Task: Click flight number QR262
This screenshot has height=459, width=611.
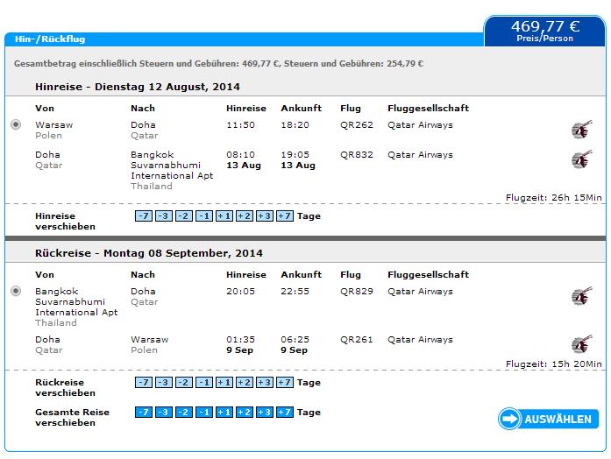Action: [x=357, y=125]
